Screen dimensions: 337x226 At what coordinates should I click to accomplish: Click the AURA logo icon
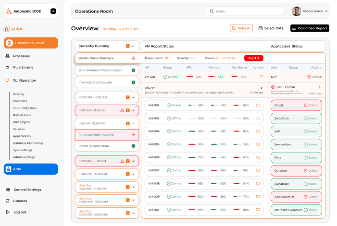coord(6,29)
